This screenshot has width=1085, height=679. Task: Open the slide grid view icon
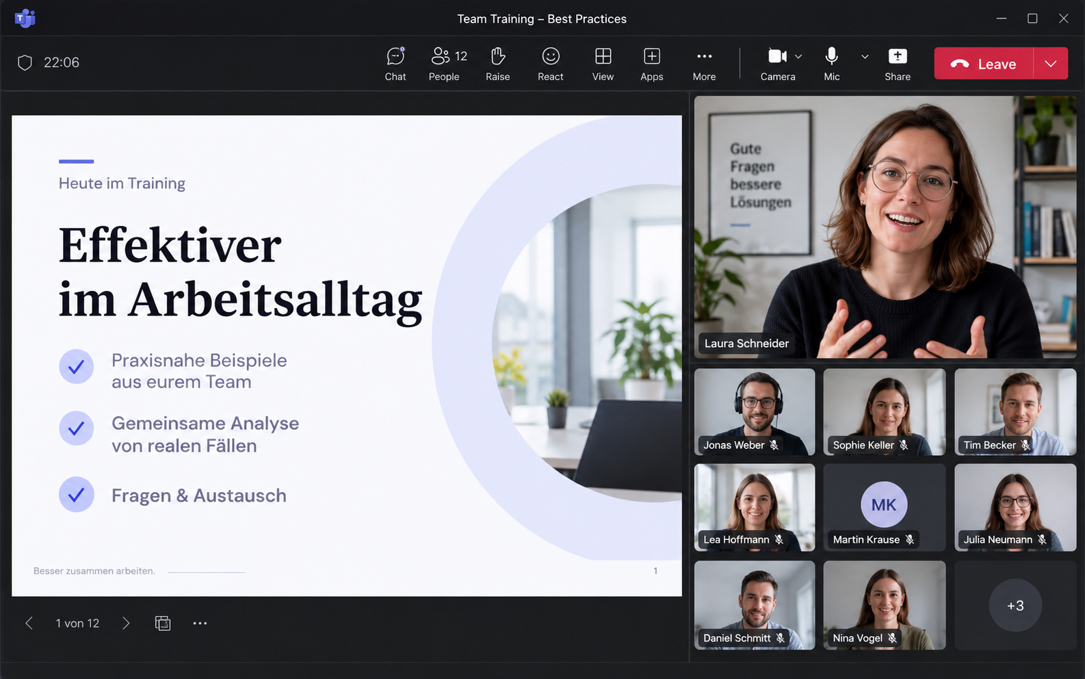tap(163, 623)
